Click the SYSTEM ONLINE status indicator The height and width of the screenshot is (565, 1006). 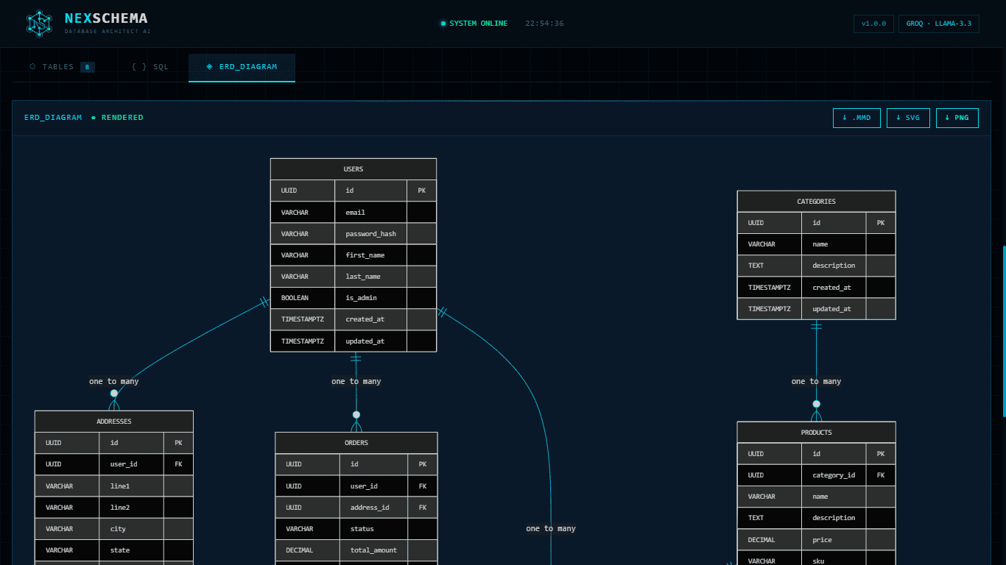click(474, 24)
